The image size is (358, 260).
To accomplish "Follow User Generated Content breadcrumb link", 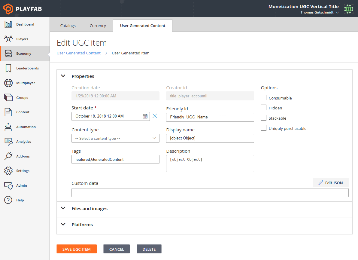I will 79,53.
